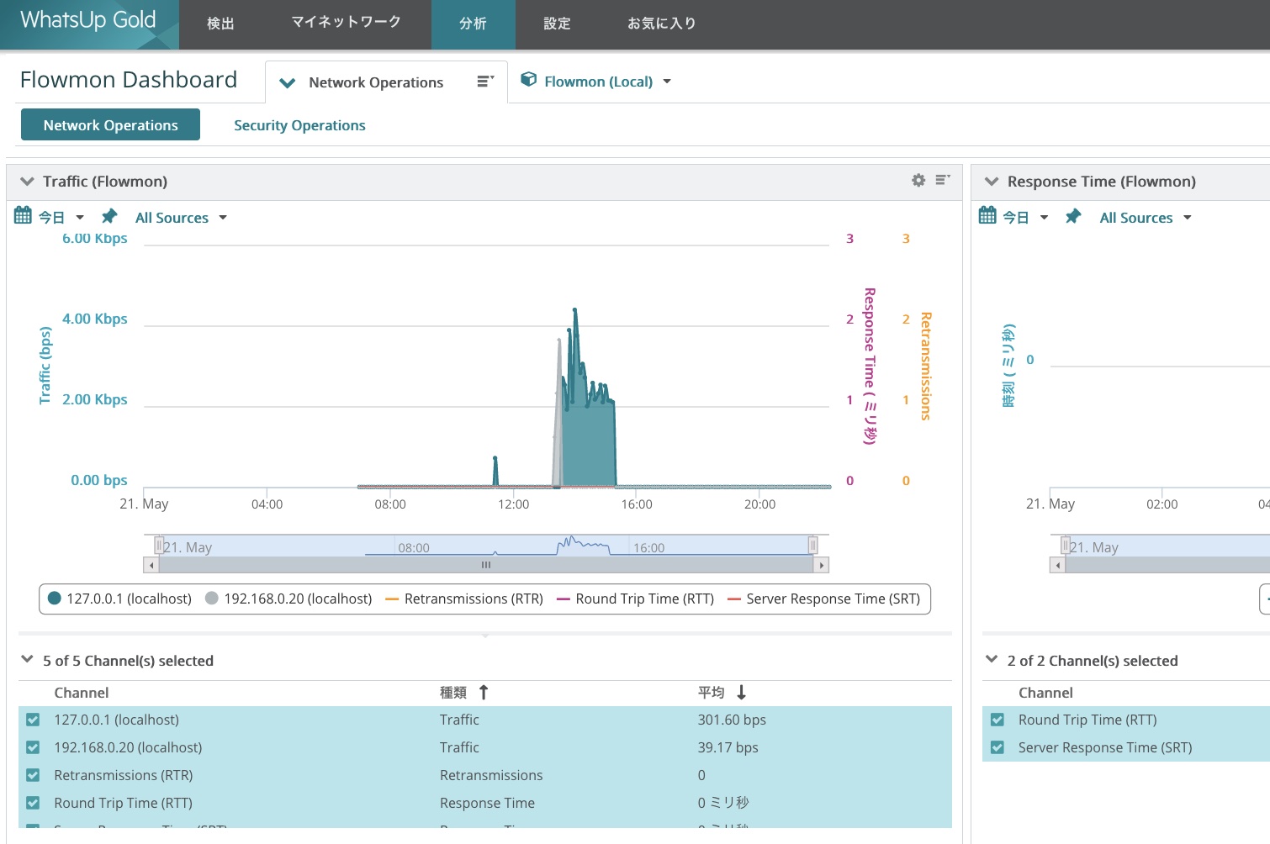Collapse the Traffic (Flowmon) panel
The height and width of the screenshot is (844, 1270).
point(27,182)
